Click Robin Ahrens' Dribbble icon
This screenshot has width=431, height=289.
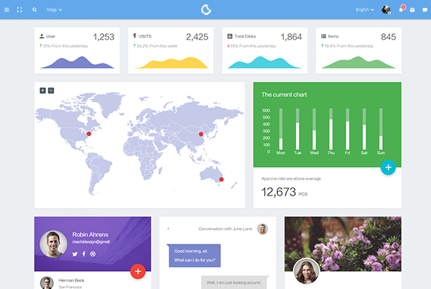pyautogui.click(x=92, y=254)
